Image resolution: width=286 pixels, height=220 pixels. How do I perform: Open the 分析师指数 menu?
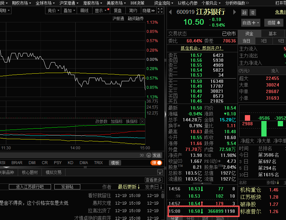click(x=237, y=3)
